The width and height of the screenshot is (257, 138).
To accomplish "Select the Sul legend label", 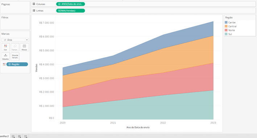I will pos(230,34).
